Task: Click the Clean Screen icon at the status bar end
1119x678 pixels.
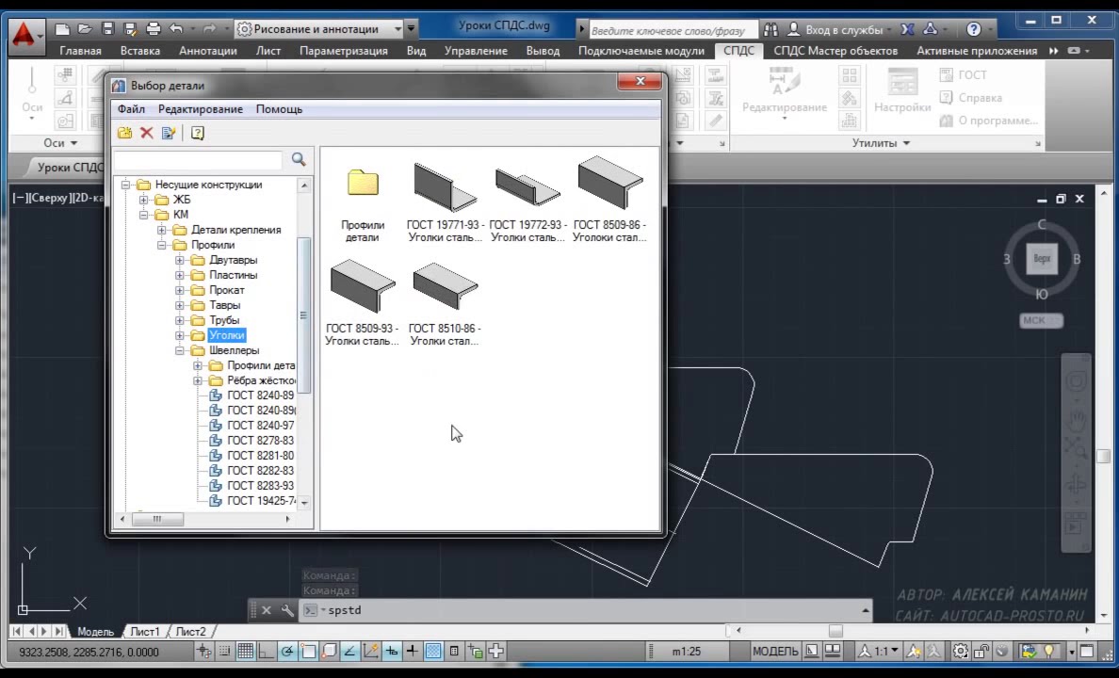Action: [1086, 651]
